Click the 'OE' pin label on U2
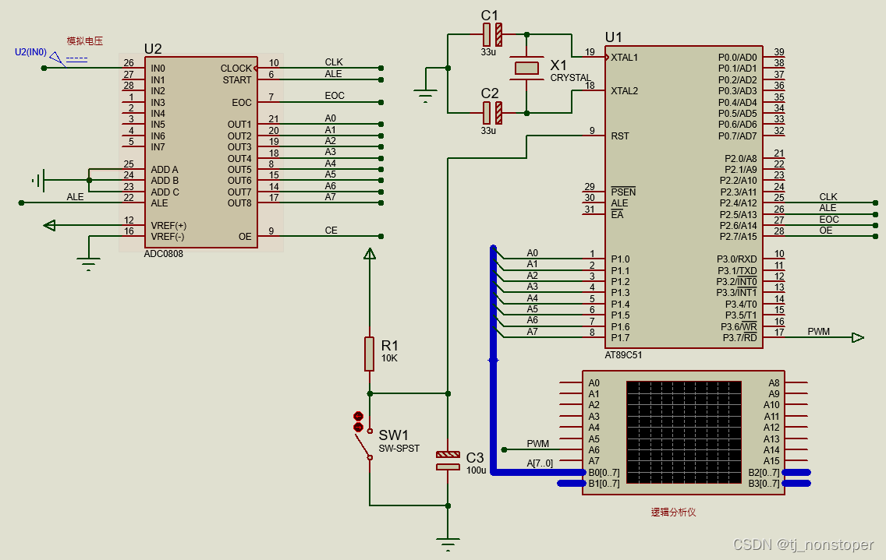Screen dimensions: 886x560 tap(245, 237)
